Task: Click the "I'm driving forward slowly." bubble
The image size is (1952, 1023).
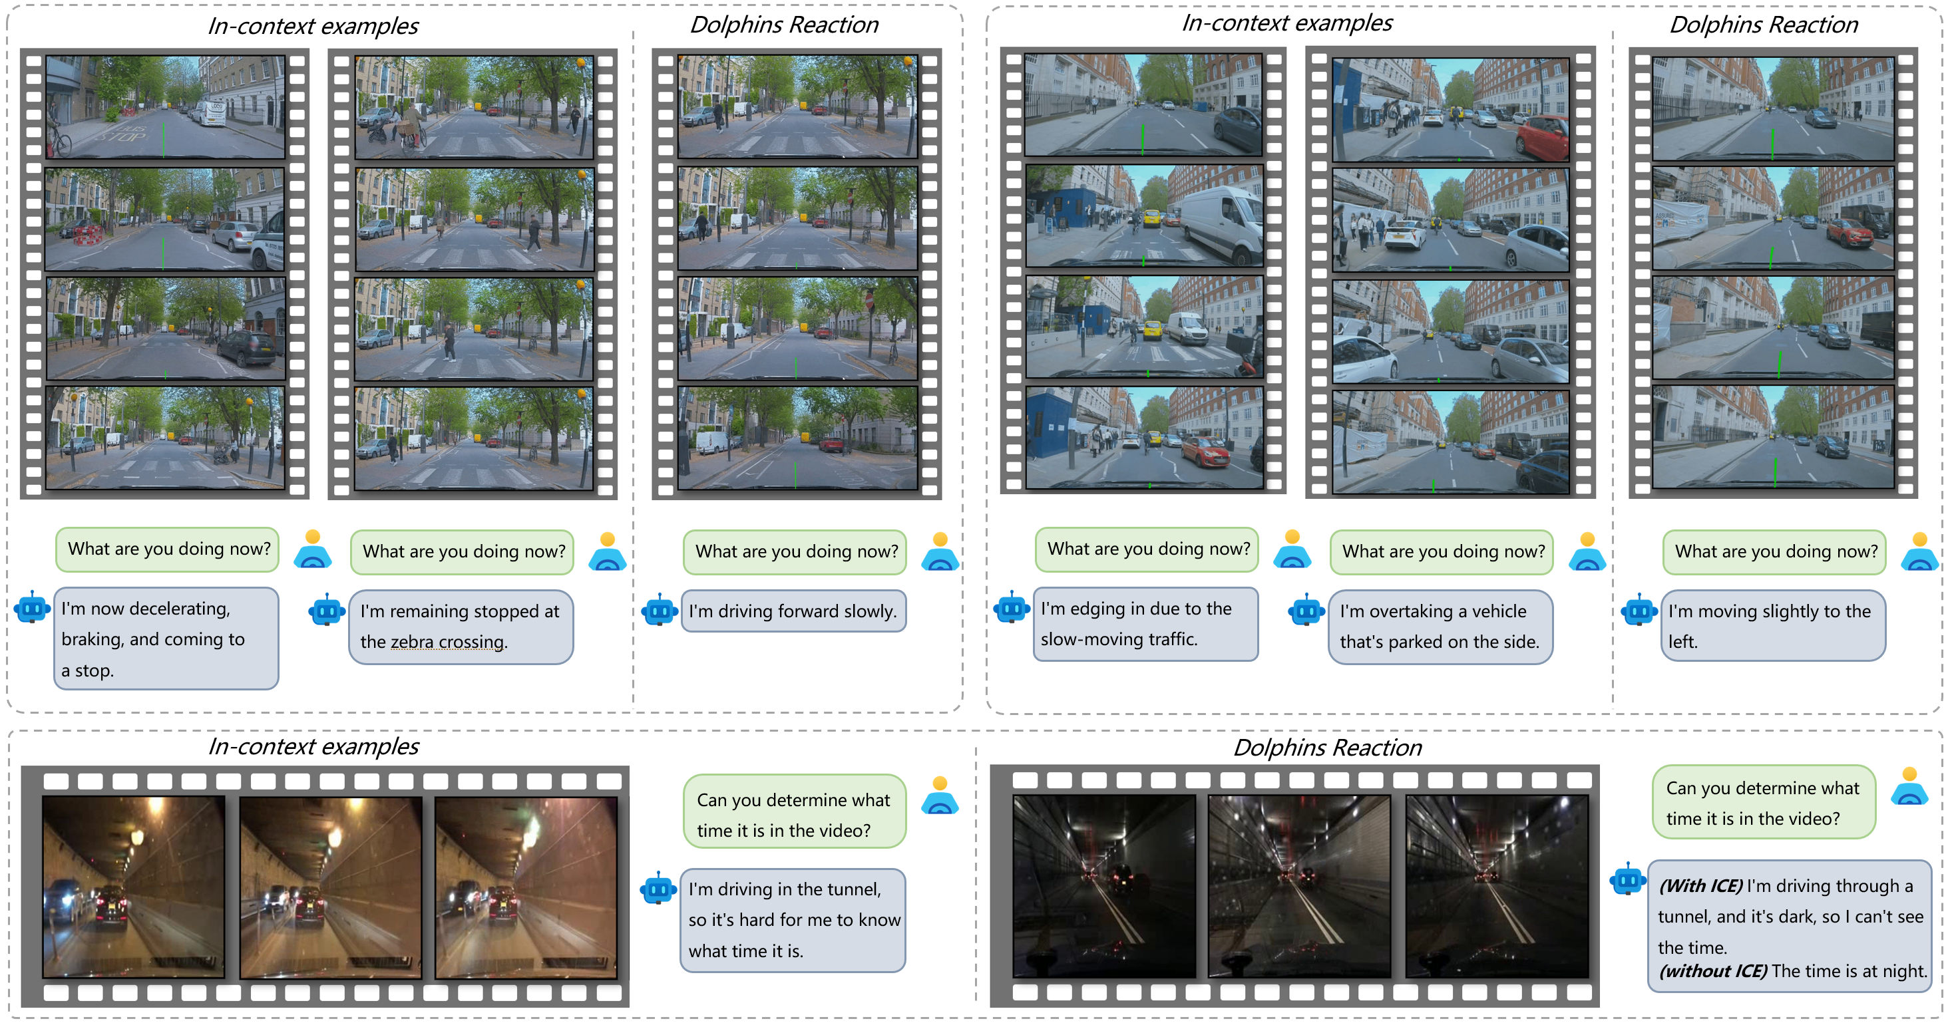Action: click(793, 611)
